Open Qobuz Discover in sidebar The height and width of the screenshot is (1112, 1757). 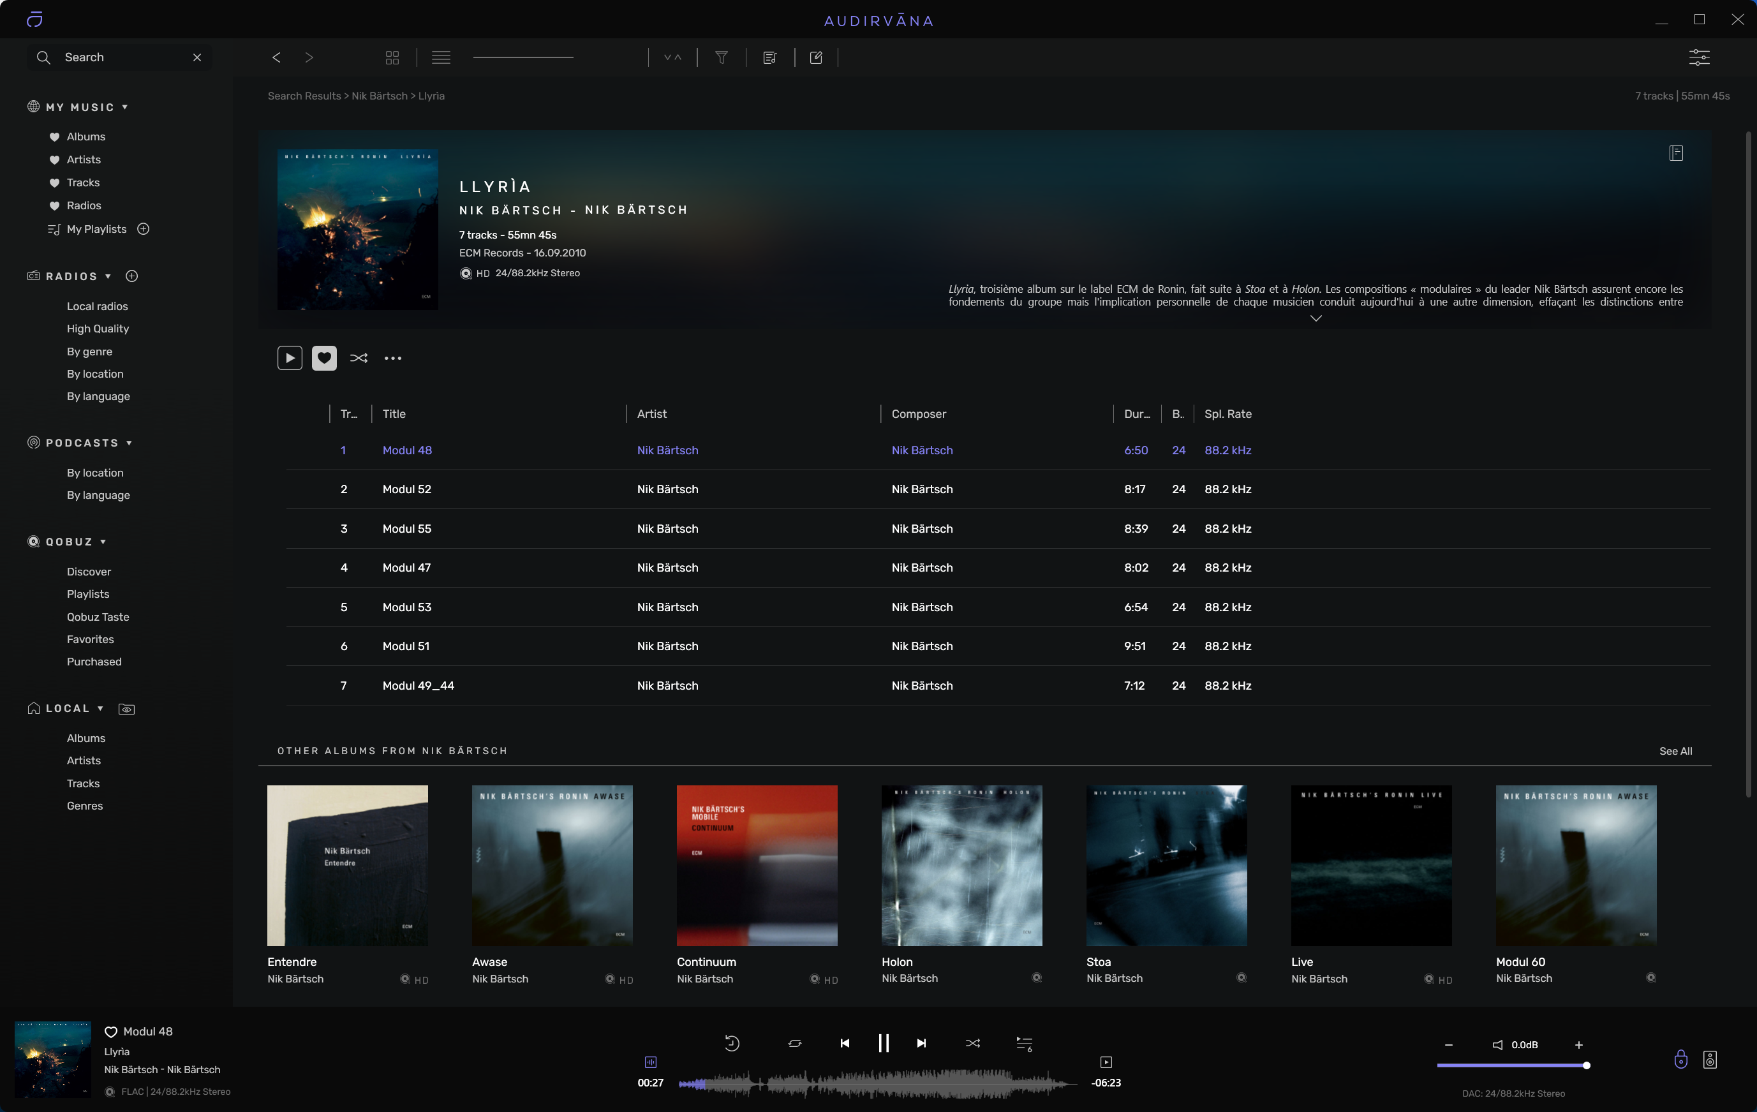tap(89, 572)
